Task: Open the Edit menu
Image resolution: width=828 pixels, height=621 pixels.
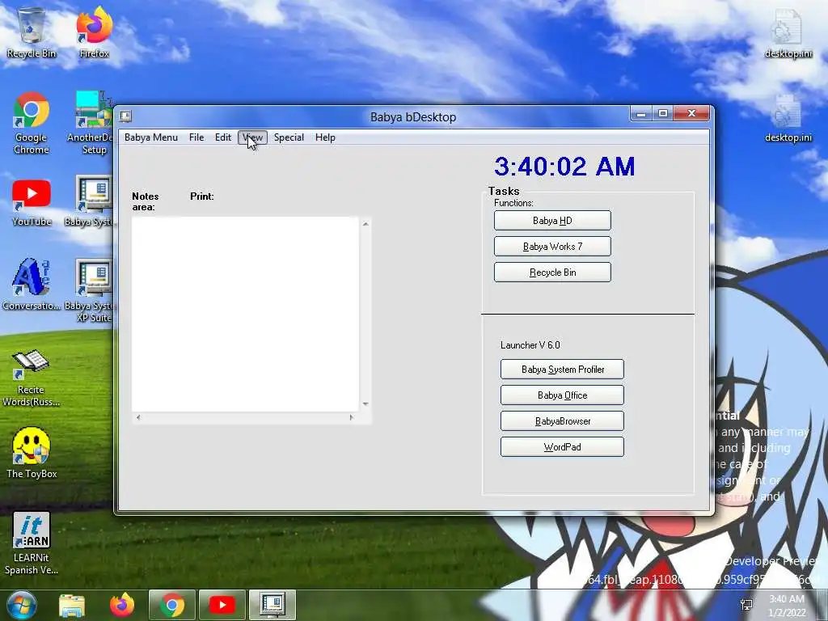Action: [x=223, y=137]
